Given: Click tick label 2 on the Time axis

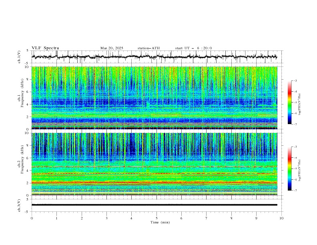Looking at the screenshot, I should (82, 218).
